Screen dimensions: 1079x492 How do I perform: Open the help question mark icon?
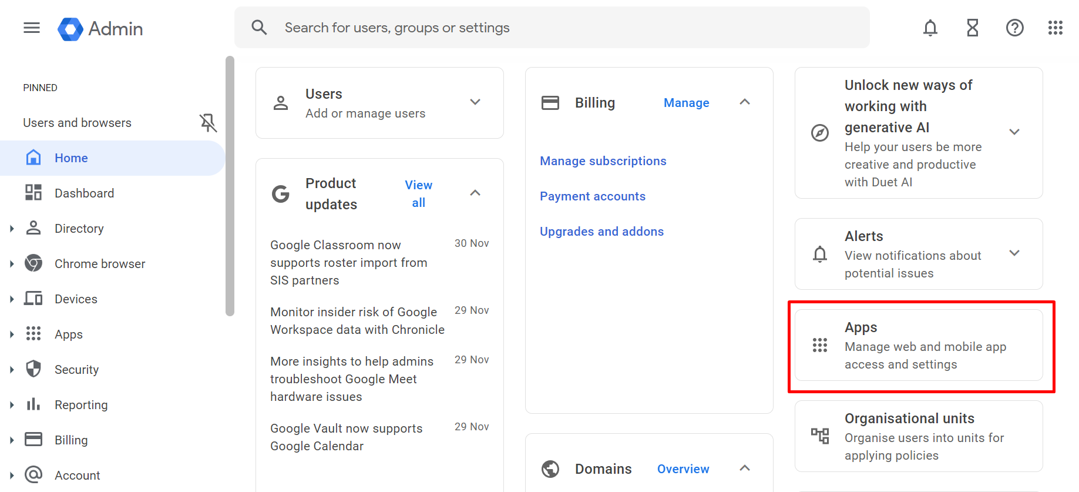pyautogui.click(x=1015, y=28)
